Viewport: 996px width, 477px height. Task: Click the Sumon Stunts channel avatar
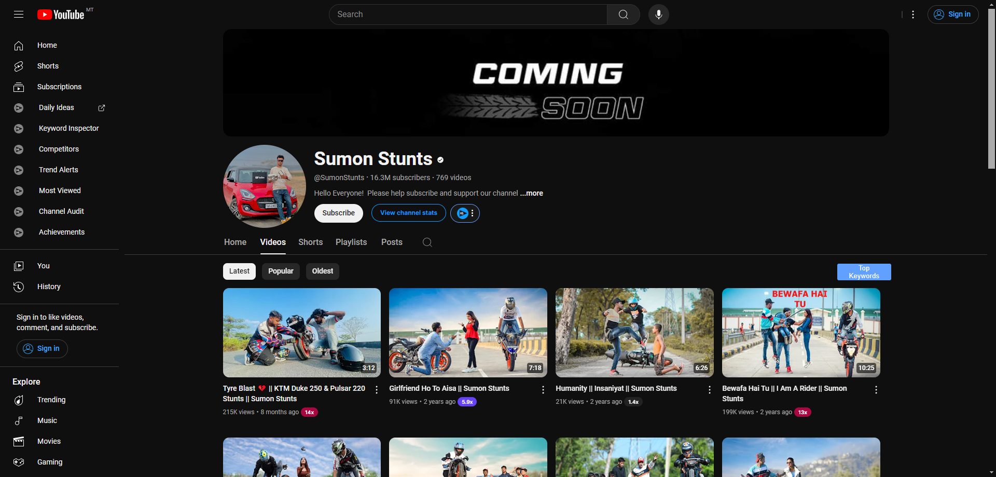(265, 186)
